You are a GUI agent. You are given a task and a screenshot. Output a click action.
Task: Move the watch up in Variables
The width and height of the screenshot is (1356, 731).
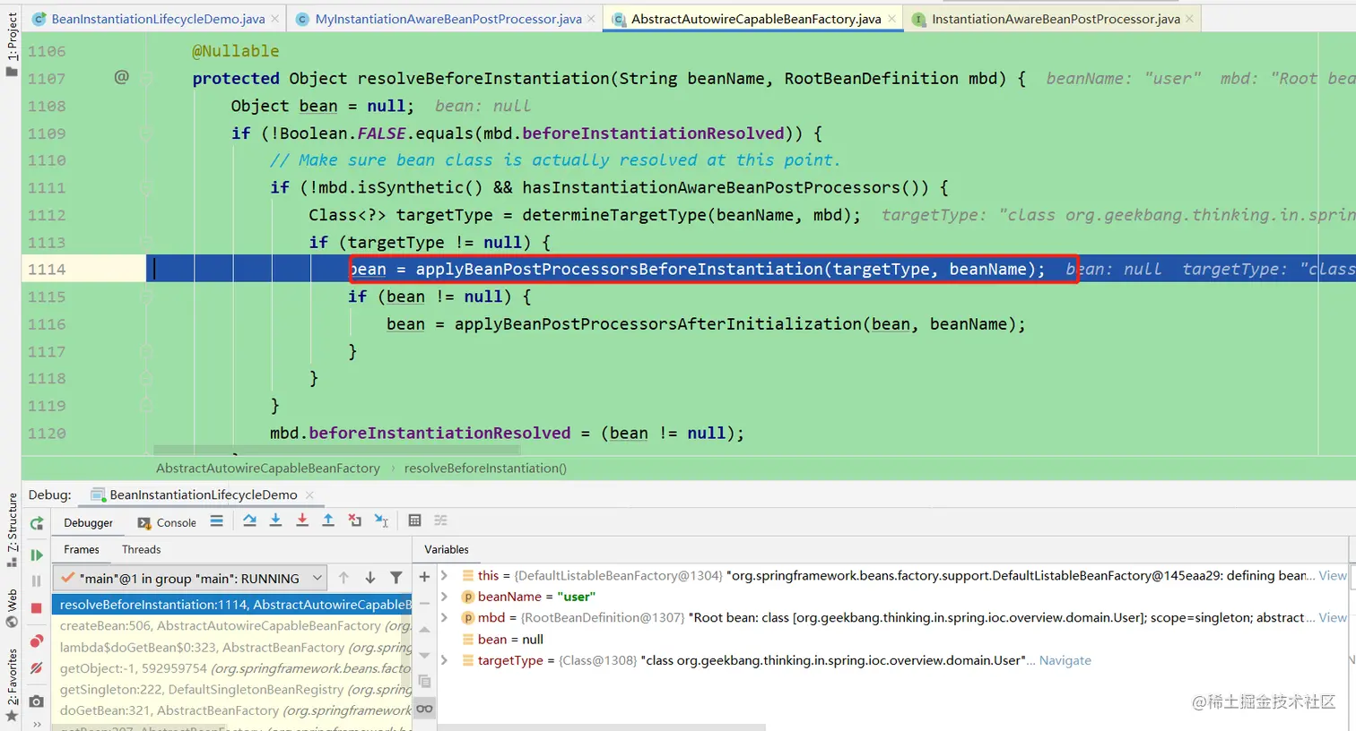(424, 630)
